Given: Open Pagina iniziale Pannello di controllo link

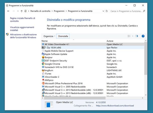Looking at the screenshot, I should (x=22, y=20).
